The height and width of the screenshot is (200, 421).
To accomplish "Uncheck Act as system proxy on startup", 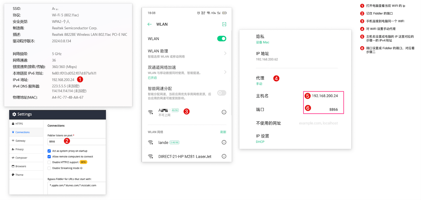I will [49, 151].
